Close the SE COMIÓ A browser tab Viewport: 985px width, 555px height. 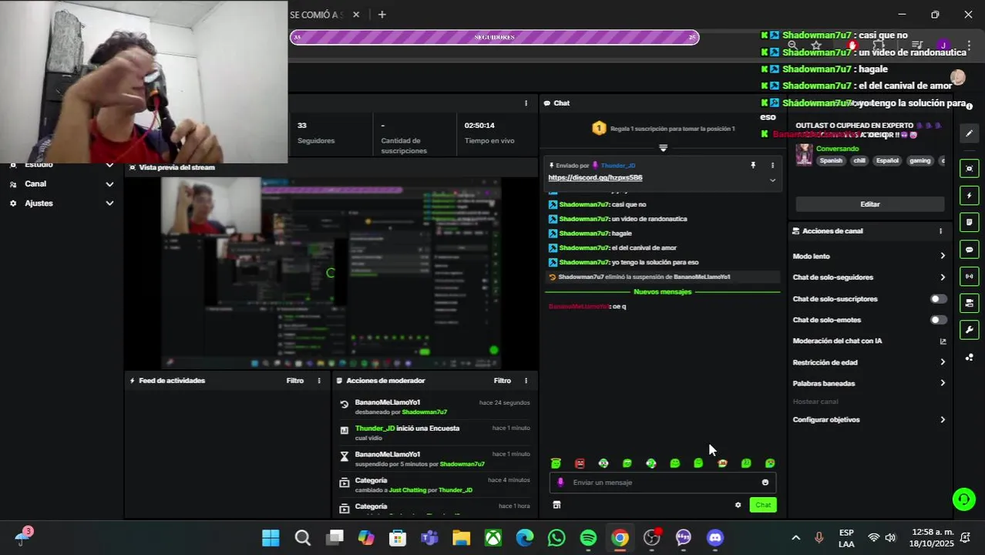pos(356,15)
